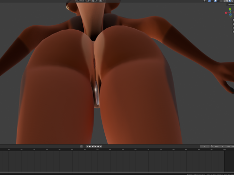Screen dimensions: 234x175
Task: Toggle X-ray mode button
Action: pyautogui.click(x=221, y=1)
